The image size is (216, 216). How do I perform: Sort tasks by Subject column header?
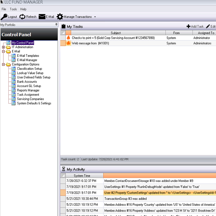[x=116, y=33]
